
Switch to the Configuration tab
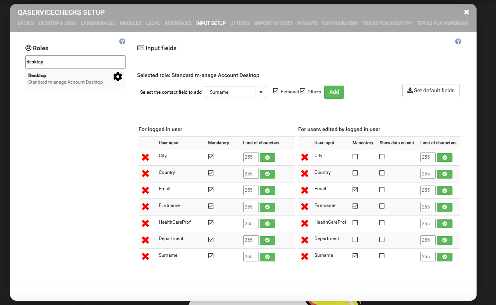point(340,23)
